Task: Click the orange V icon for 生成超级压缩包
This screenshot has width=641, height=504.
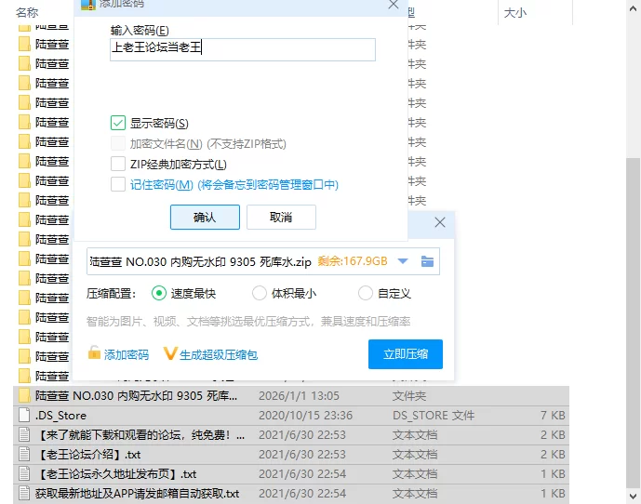Action: 169,353
